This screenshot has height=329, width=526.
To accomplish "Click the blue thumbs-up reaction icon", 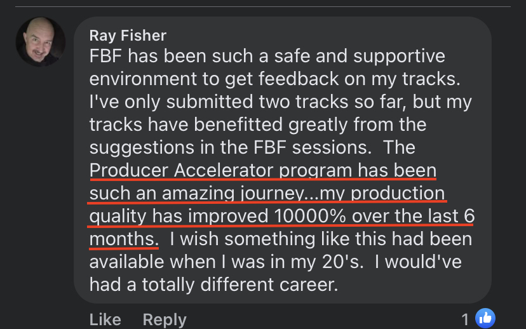I will [485, 318].
